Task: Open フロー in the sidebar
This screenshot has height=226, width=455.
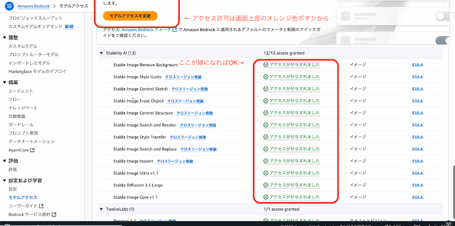Action: [15, 99]
